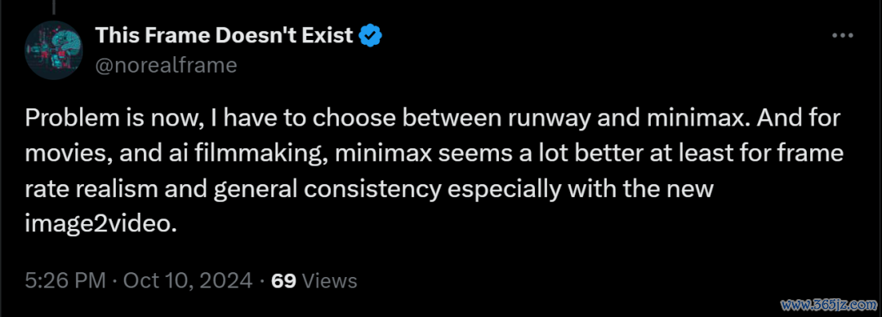882x317 pixels.
Task: Open the Oct 10, 2024 date link
Action: (x=187, y=280)
